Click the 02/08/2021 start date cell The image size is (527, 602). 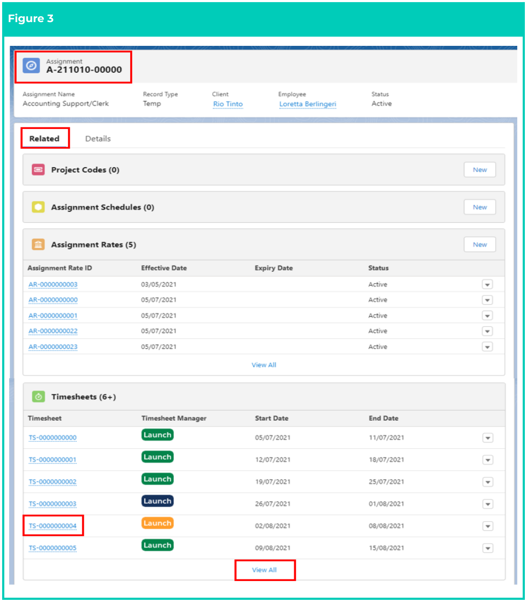point(273,526)
